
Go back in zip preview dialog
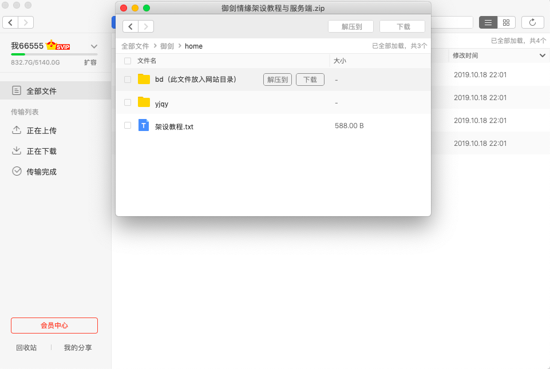(130, 26)
